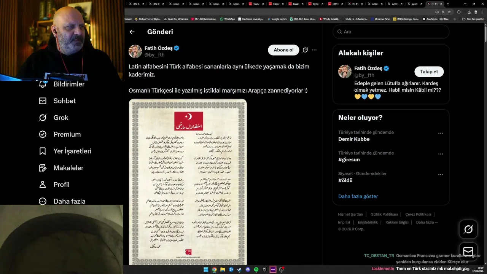Open Tüm Yer İşaretleri bookmarks folder

tap(474, 19)
